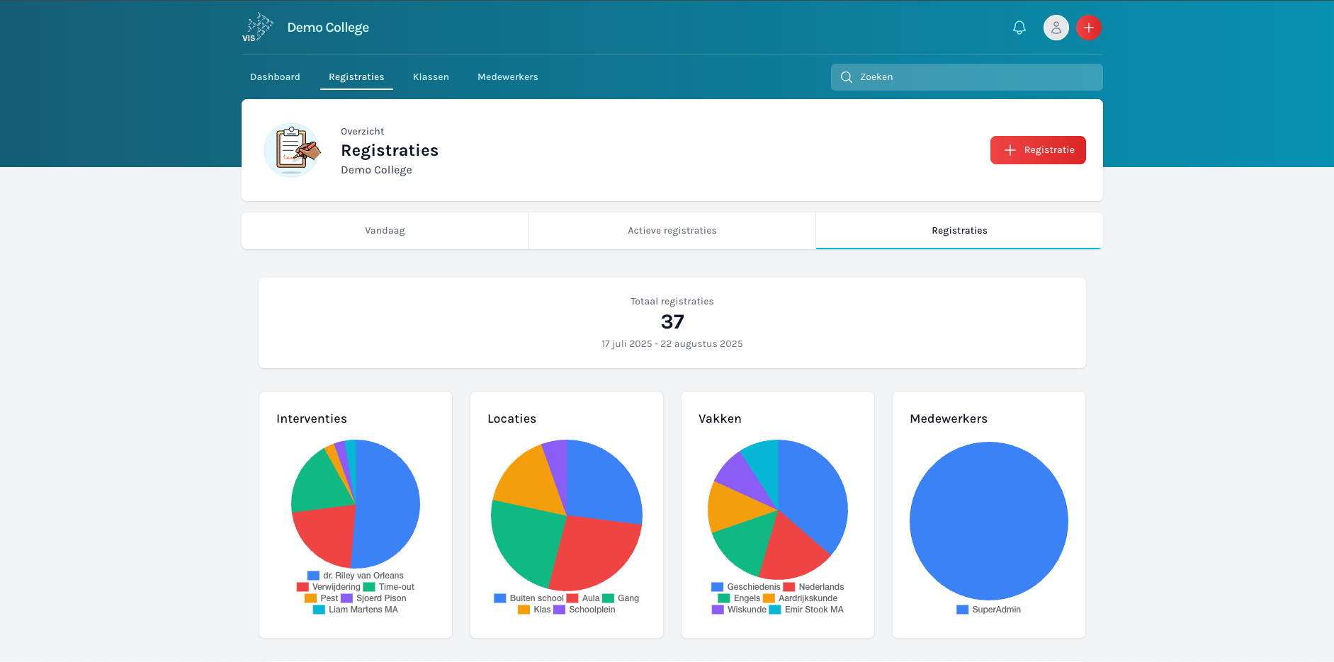The height and width of the screenshot is (662, 1334).
Task: Click the plus icon inside the Registratie button
Action: point(1010,150)
